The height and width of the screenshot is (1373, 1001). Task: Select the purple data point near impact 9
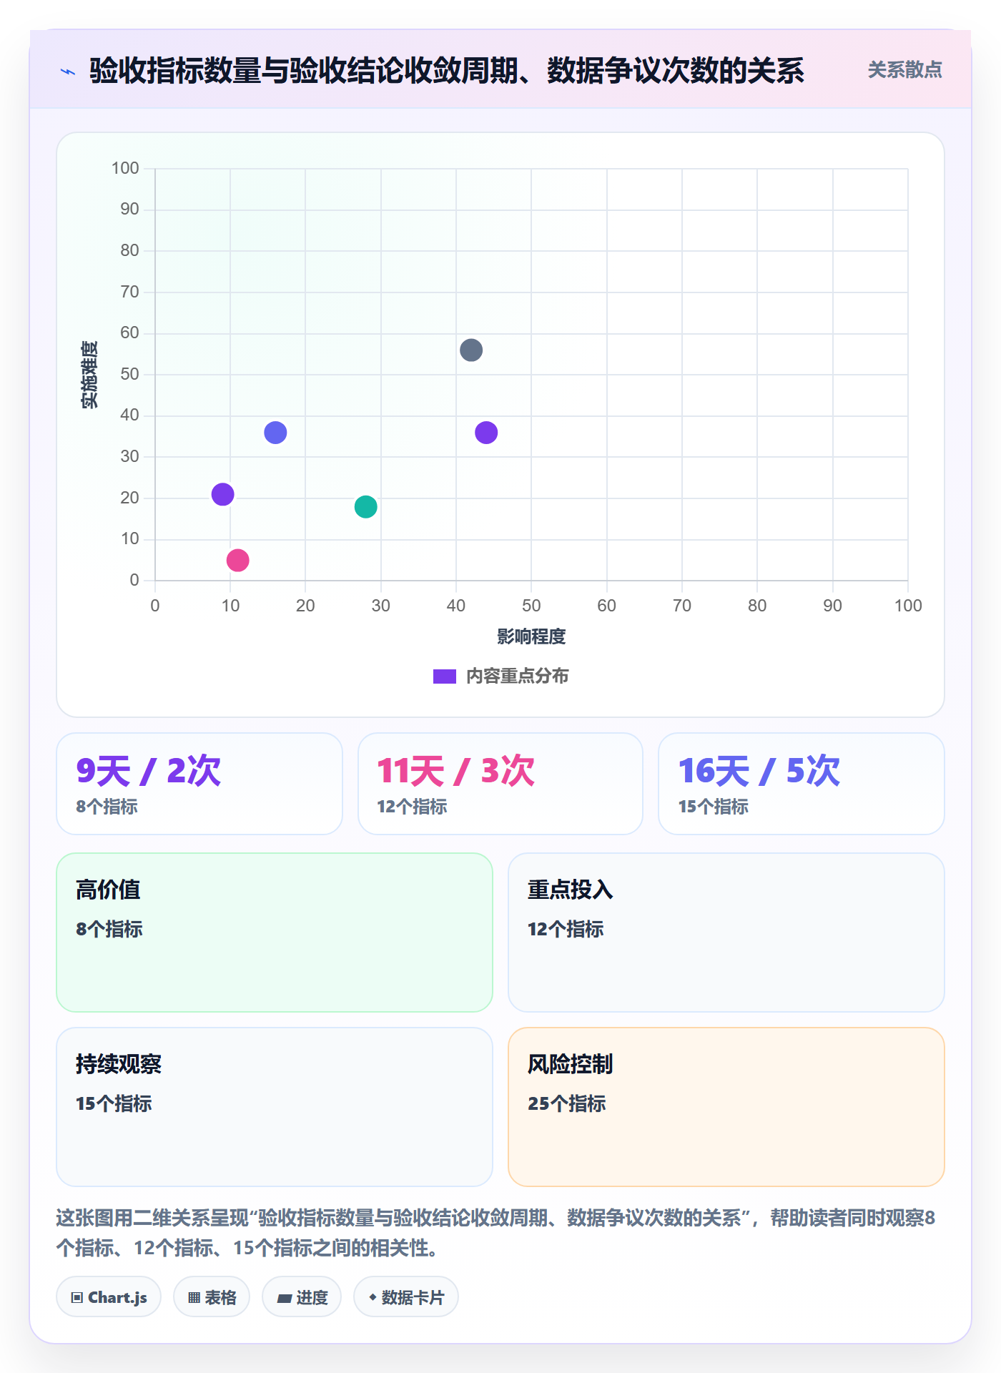coord(223,494)
